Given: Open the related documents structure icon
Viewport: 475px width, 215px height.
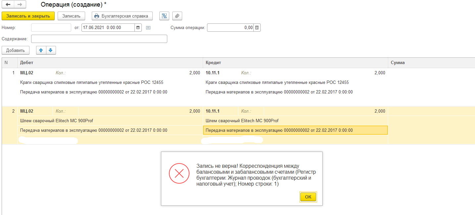Looking at the screenshot, I should 164,16.
